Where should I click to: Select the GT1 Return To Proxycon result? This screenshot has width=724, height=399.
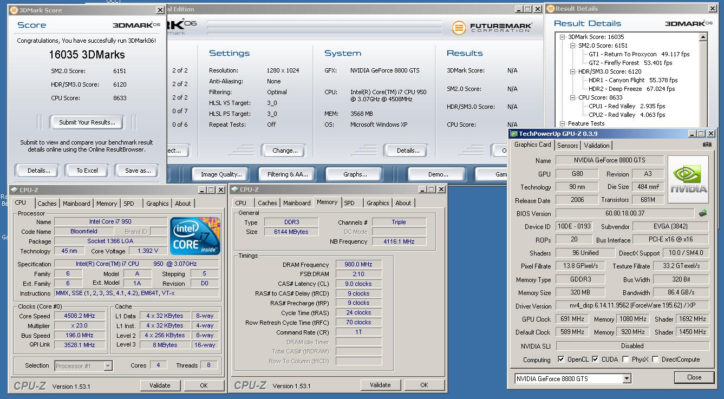(x=639, y=54)
